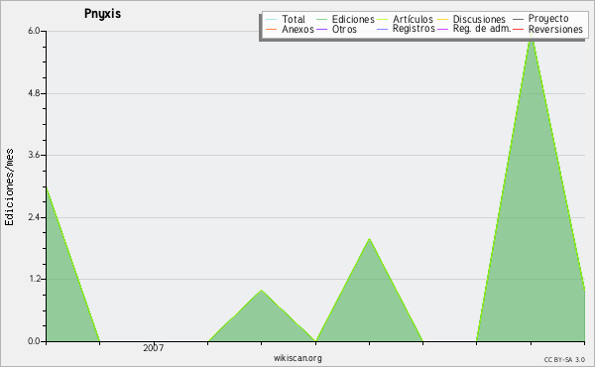The image size is (595, 367).
Task: Click the Total light-blue line swatch
Action: click(272, 20)
